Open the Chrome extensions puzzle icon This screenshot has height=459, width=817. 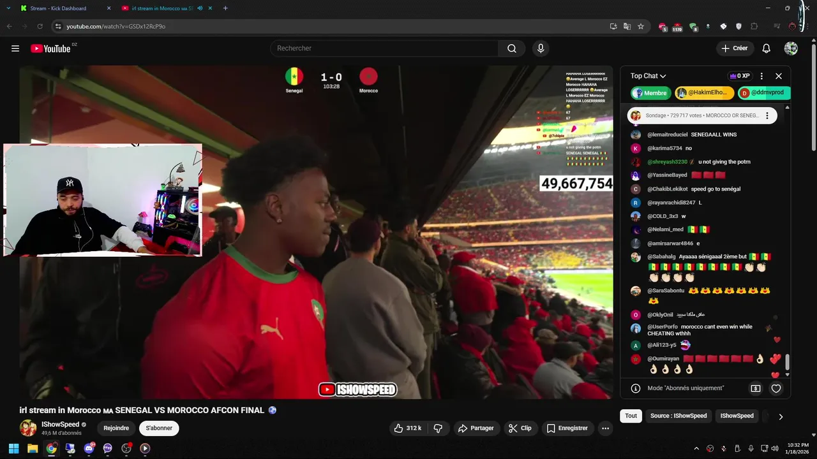click(754, 26)
